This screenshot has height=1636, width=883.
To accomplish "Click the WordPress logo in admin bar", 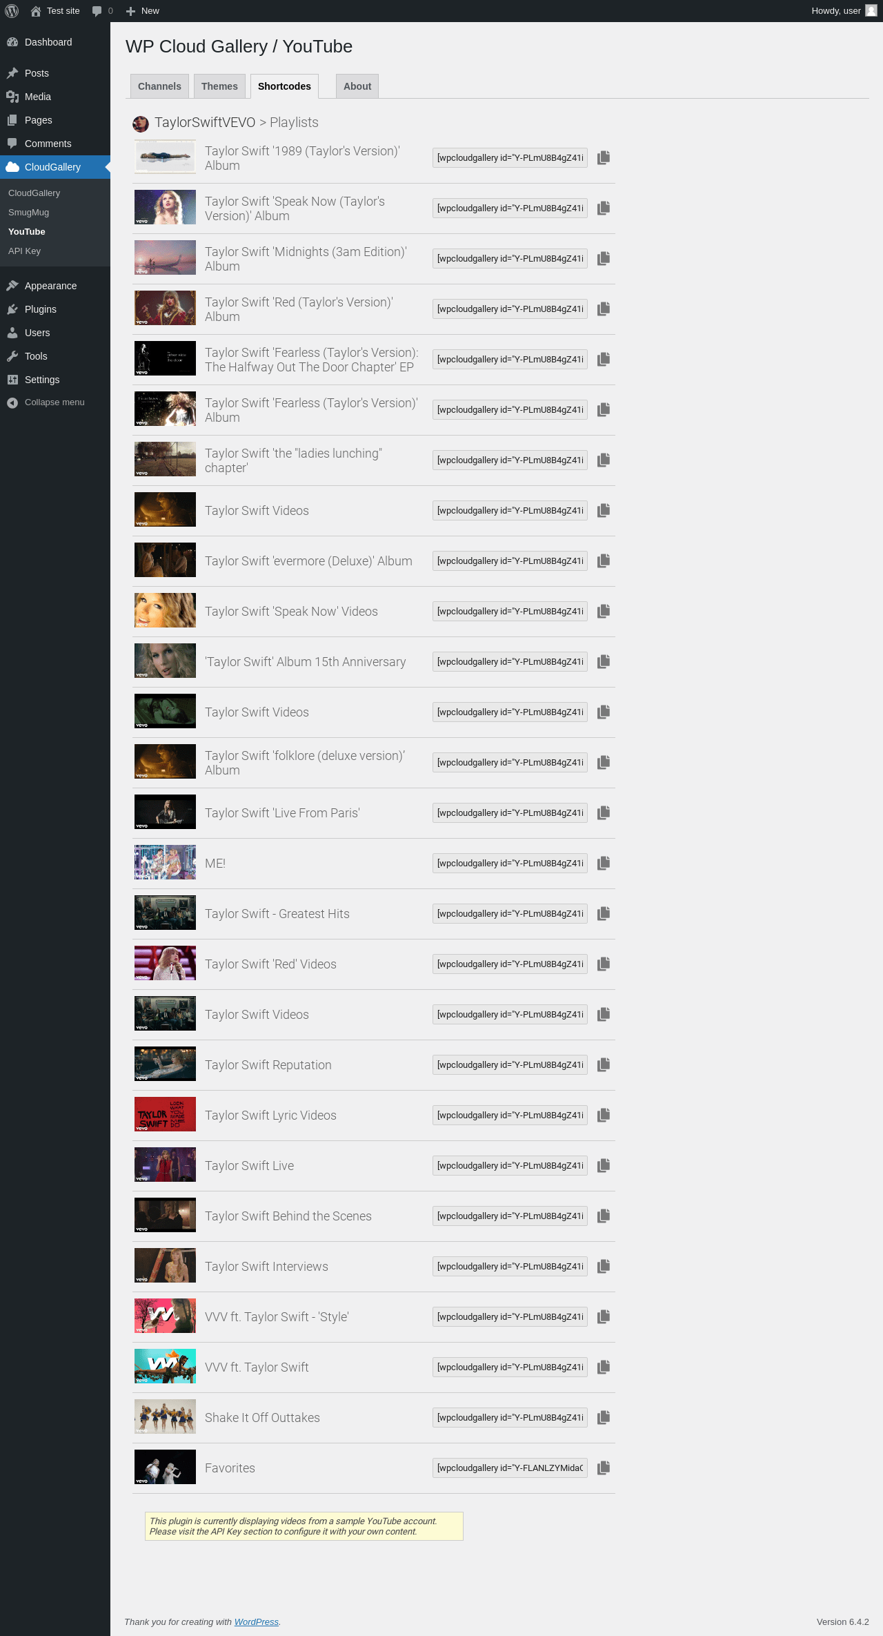I will 12,11.
